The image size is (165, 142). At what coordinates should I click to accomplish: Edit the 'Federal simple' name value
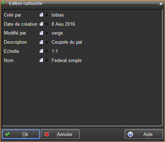coord(66,60)
